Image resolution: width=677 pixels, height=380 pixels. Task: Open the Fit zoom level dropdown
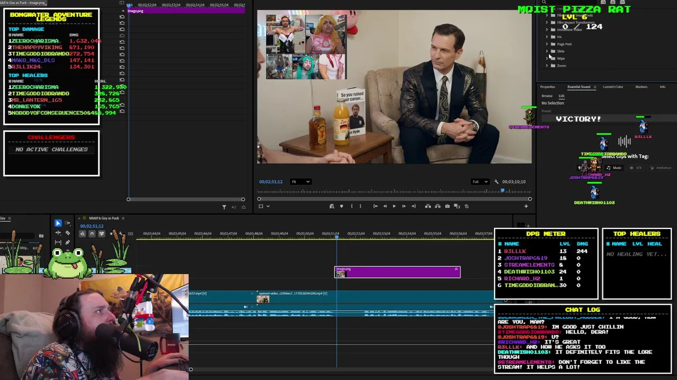[300, 182]
